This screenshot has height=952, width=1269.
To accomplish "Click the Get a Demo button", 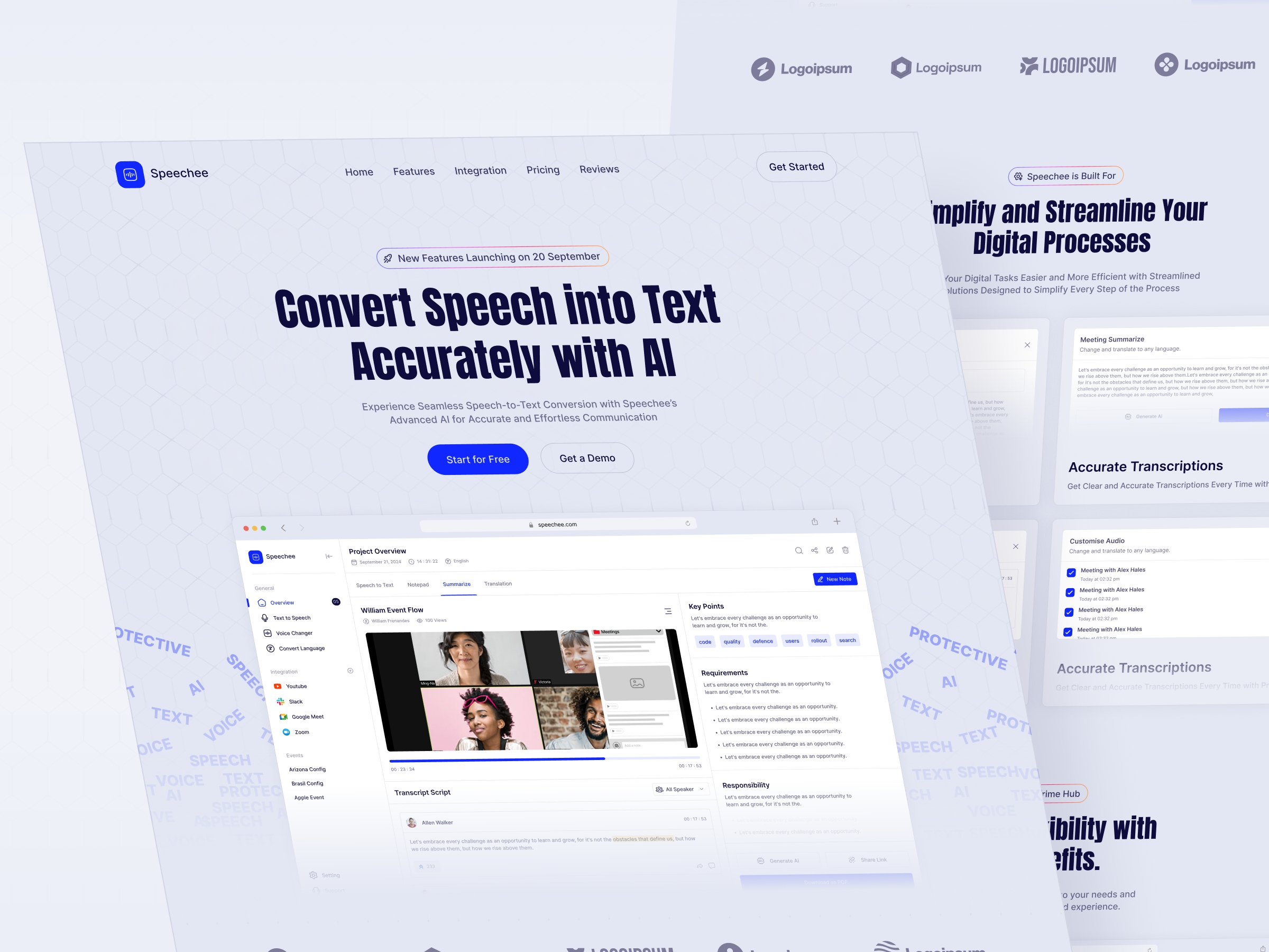I will [x=587, y=458].
